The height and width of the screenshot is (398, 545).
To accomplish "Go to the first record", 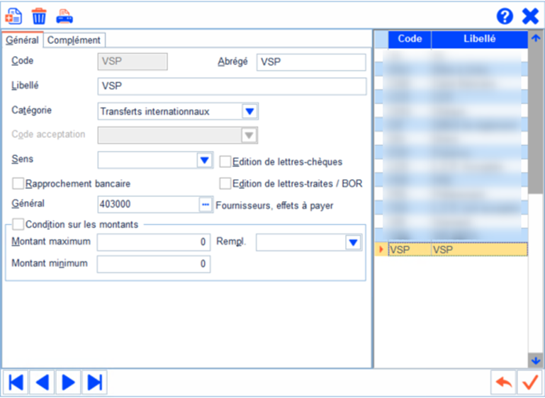I will pyautogui.click(x=16, y=382).
